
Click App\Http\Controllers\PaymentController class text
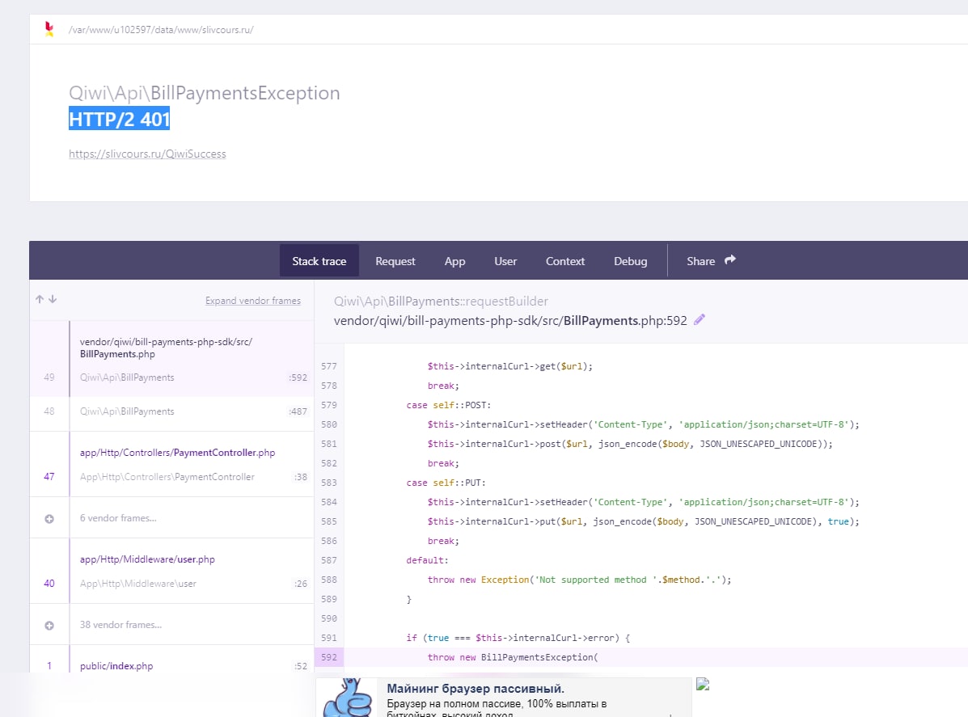coord(167,477)
